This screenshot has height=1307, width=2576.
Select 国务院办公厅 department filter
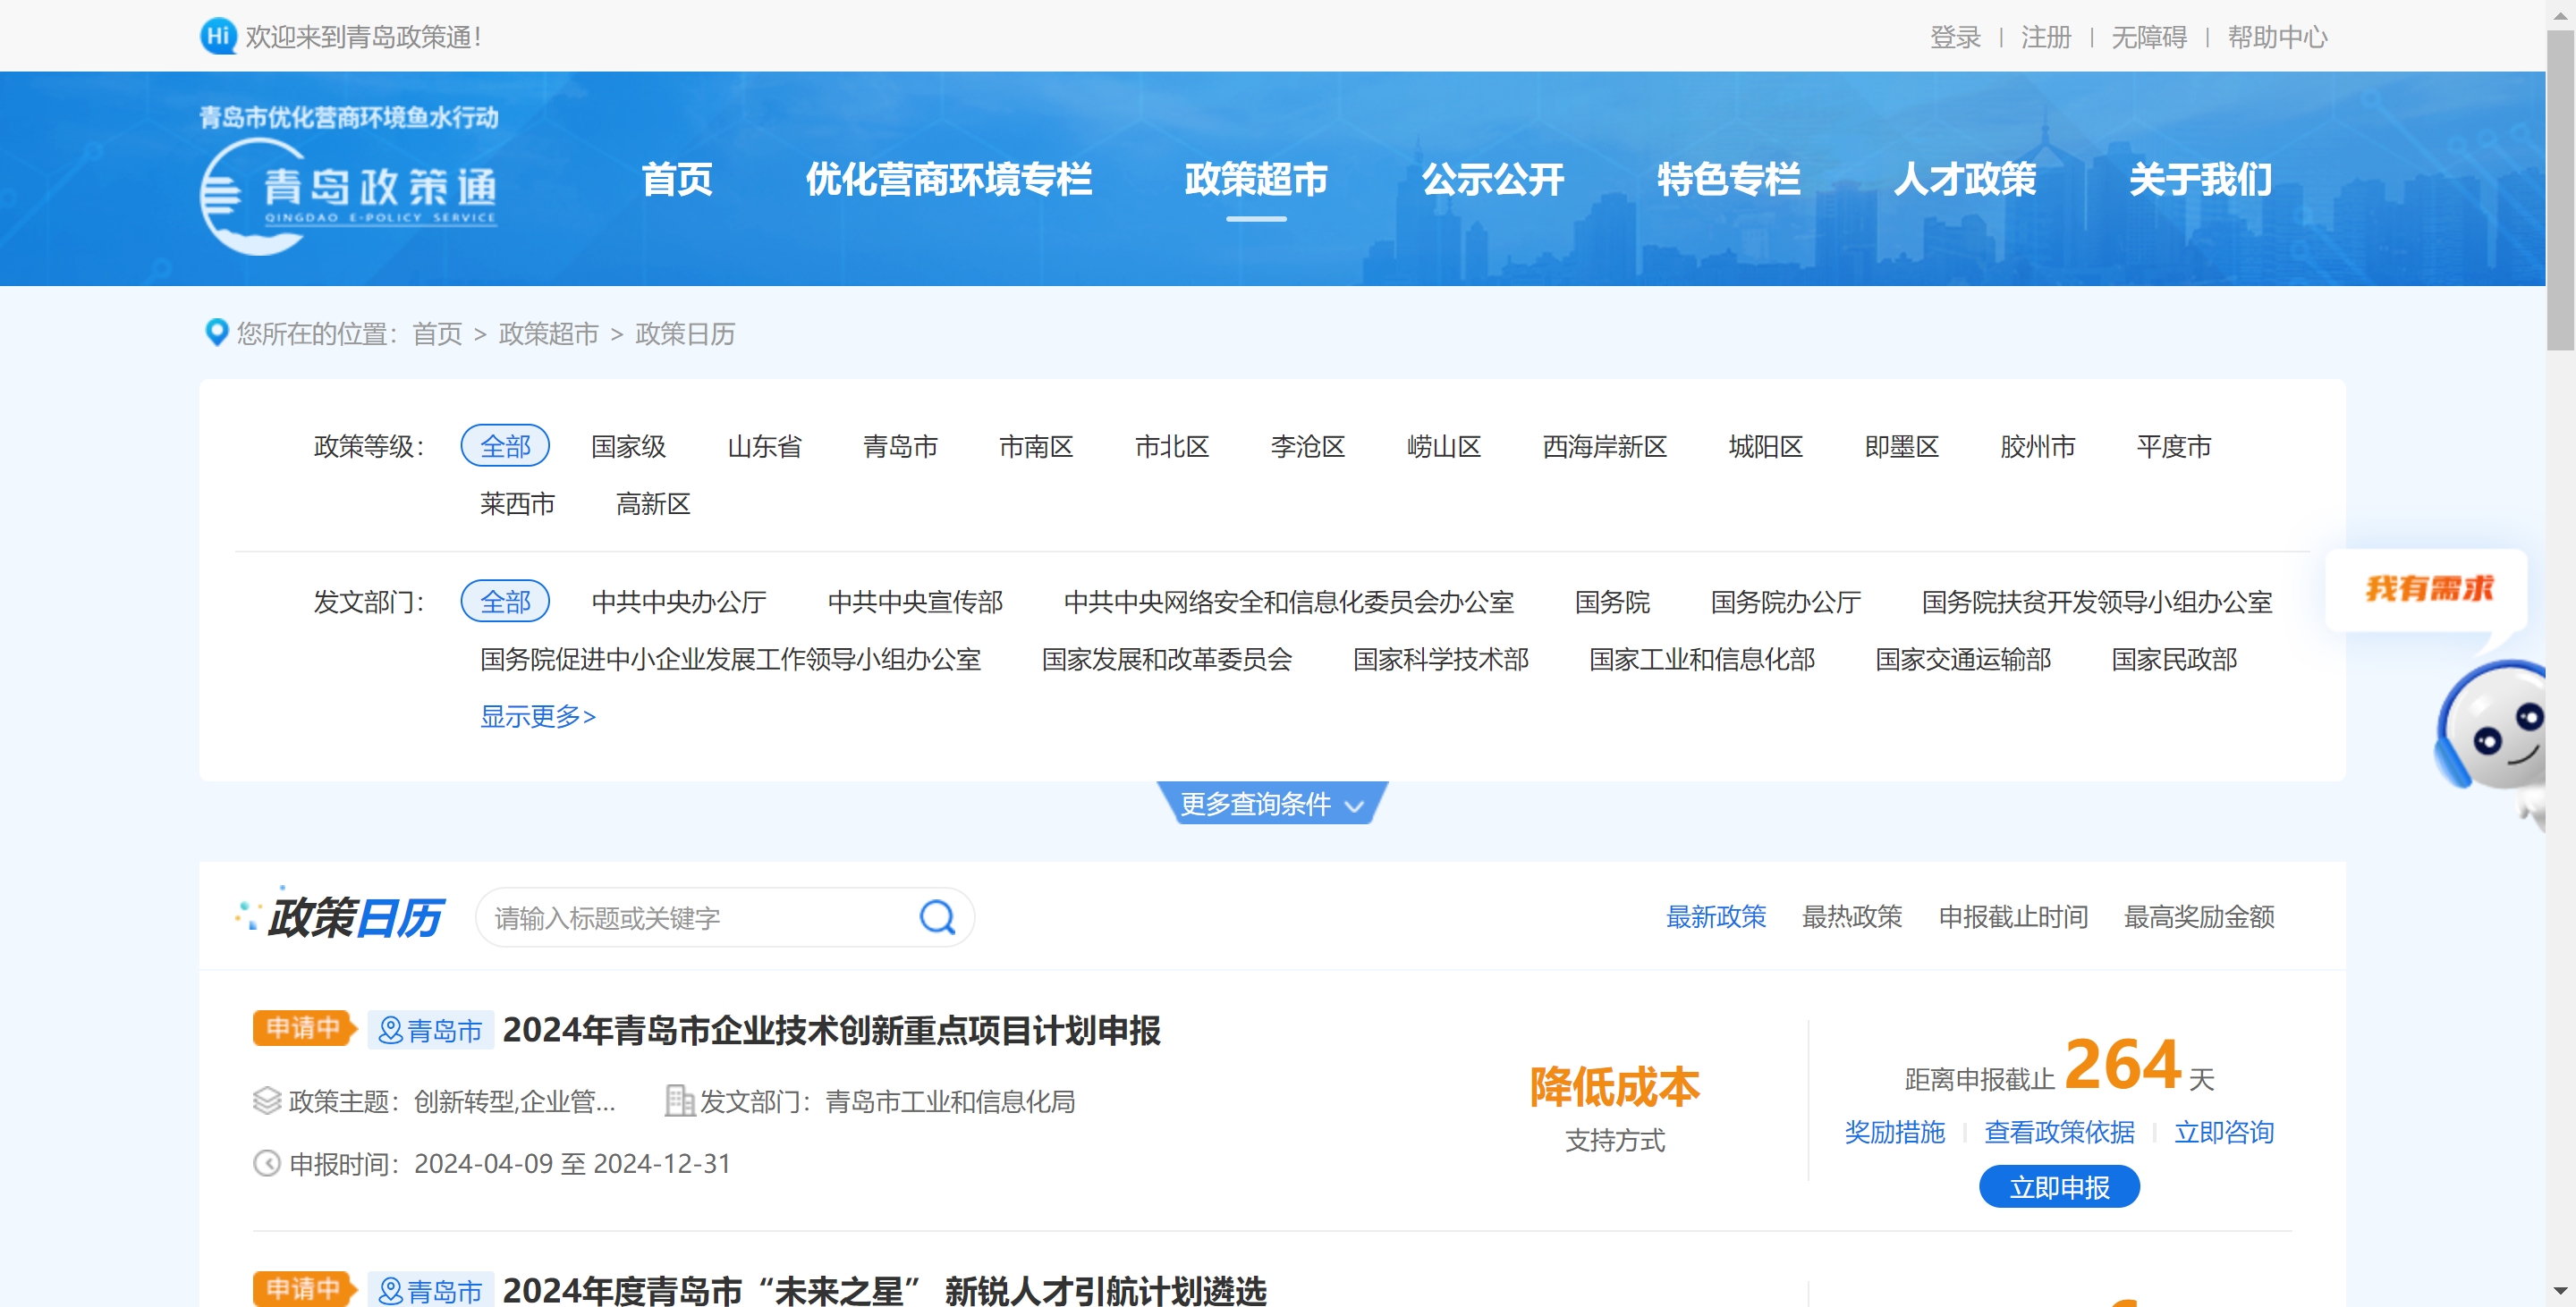1785,602
